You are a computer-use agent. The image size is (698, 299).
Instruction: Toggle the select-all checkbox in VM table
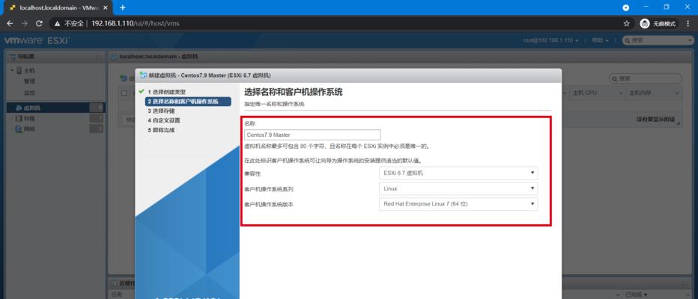tap(124, 93)
